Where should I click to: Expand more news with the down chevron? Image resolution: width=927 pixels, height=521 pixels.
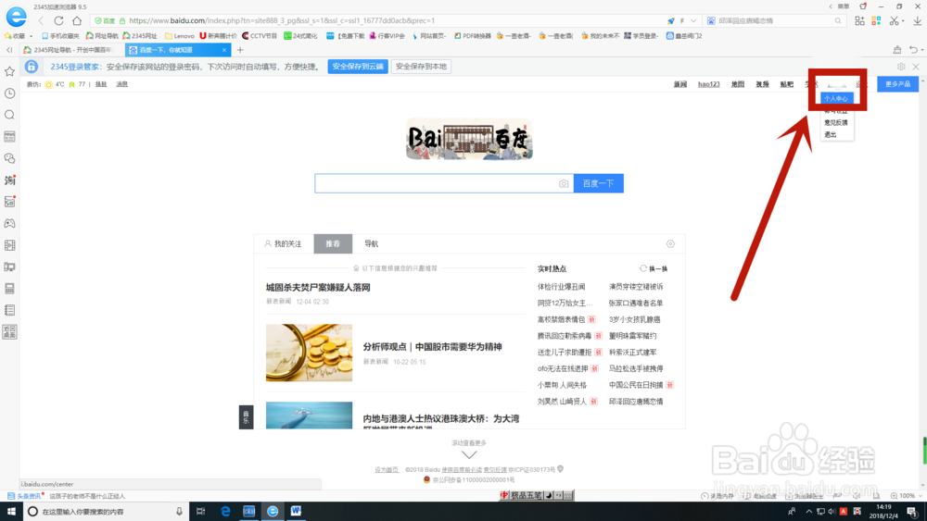pyautogui.click(x=469, y=455)
